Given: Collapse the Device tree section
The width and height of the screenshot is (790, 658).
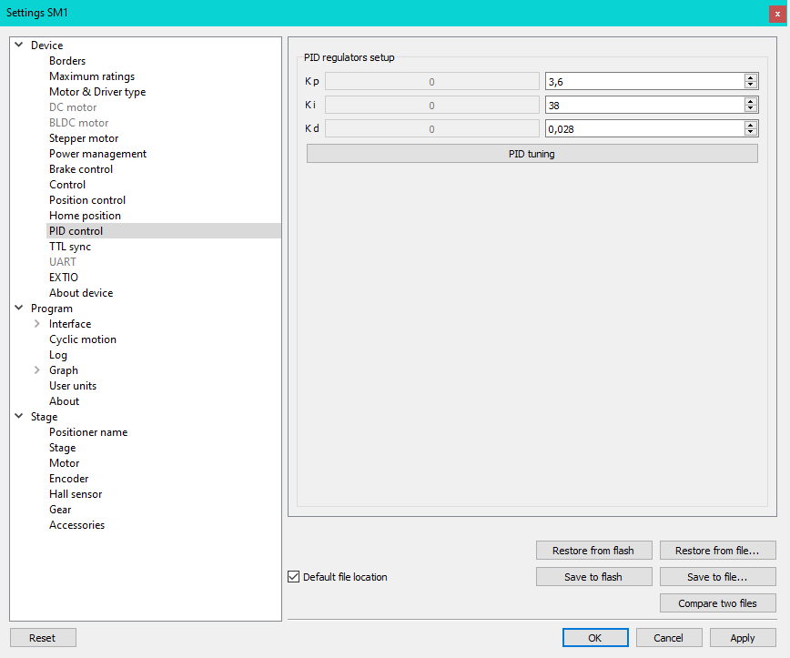Looking at the screenshot, I should pos(18,46).
